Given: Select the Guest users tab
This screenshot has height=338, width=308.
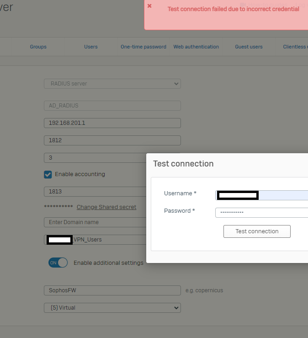Looking at the screenshot, I should click(x=249, y=47).
